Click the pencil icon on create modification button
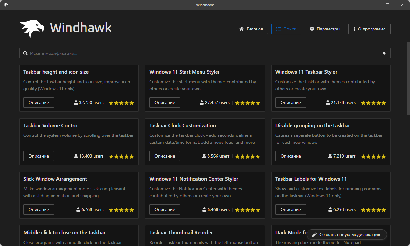The height and width of the screenshot is (246, 410). [x=315, y=235]
